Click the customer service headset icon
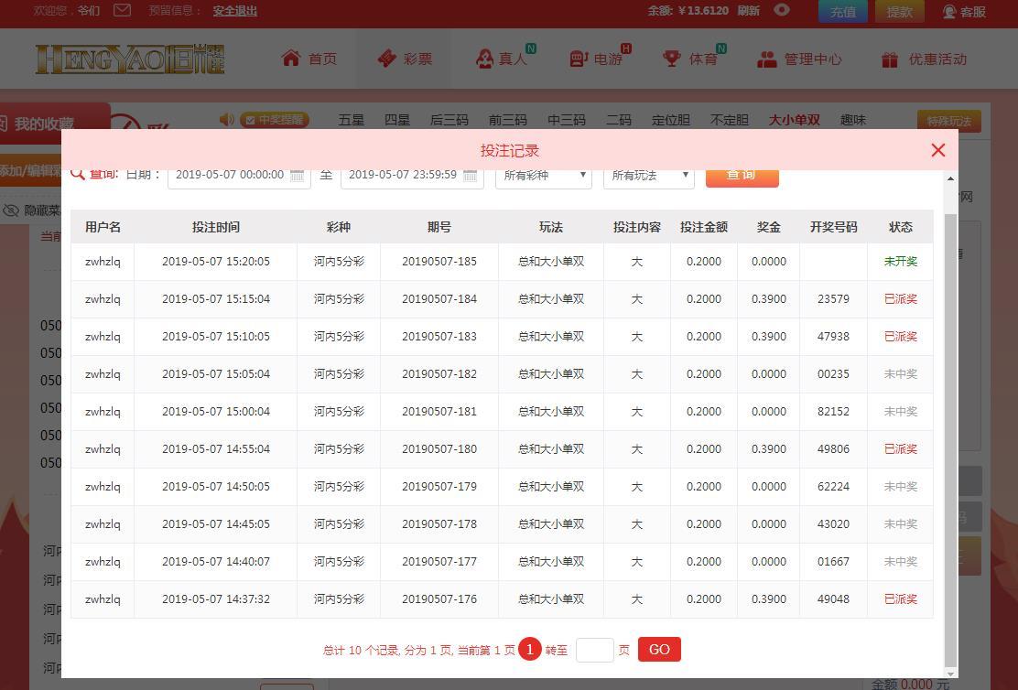 [949, 12]
